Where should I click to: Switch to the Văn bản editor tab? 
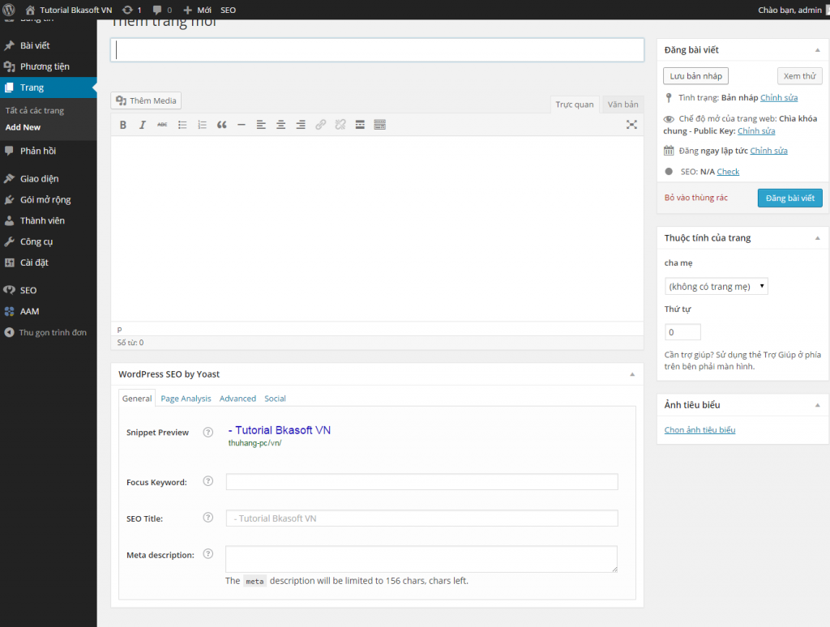pos(622,104)
